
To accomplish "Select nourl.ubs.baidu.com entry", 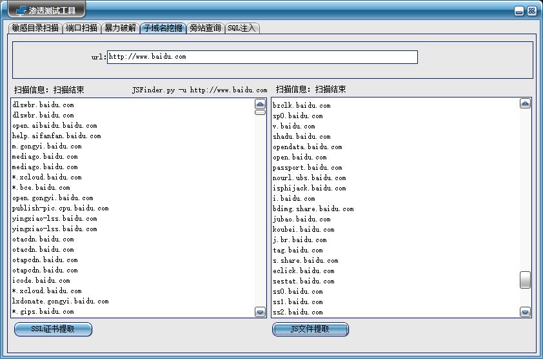I will (x=310, y=178).
